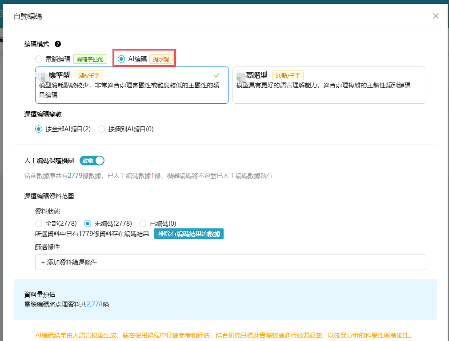Image resolution: width=449 pixels, height=341 pixels.
Task: Click the 高階型 model icon
Action: click(x=241, y=75)
